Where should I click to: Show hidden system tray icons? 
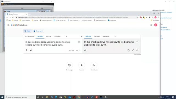pyautogui.click(x=159, y=97)
